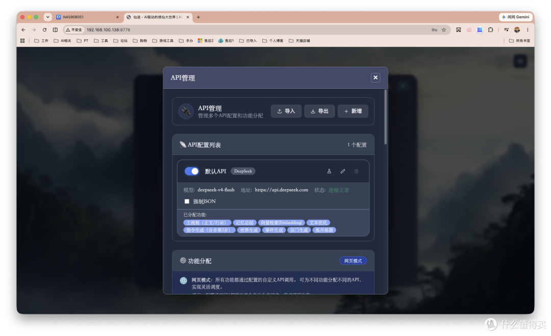Click the globe icon in 网页模式 description
Screen dimensions: 551x336
pyautogui.click(x=184, y=280)
